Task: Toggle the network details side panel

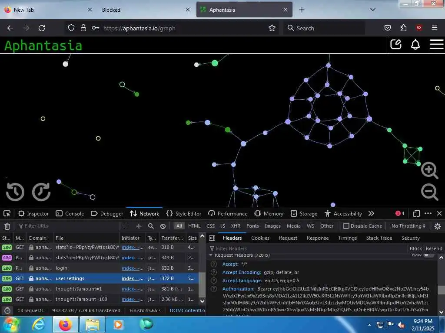Action: pos(212,238)
